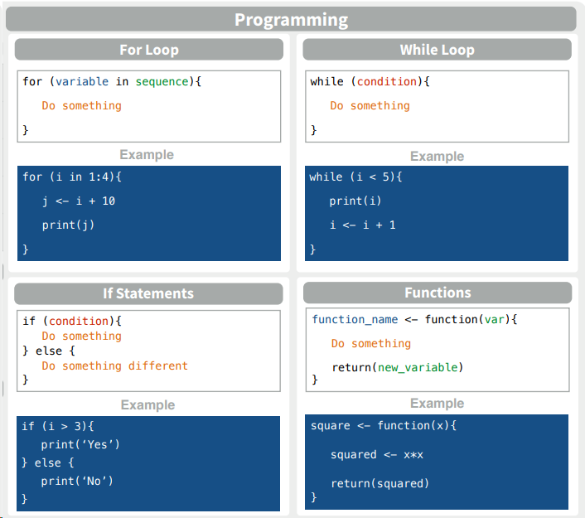This screenshot has width=585, height=518.
Task: Click the print('No') line
Action: [77, 481]
